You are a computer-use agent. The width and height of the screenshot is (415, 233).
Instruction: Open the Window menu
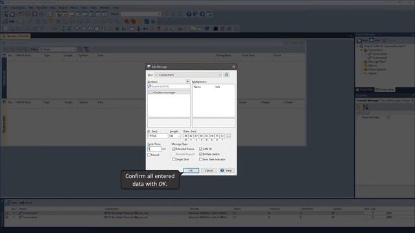(105, 8)
